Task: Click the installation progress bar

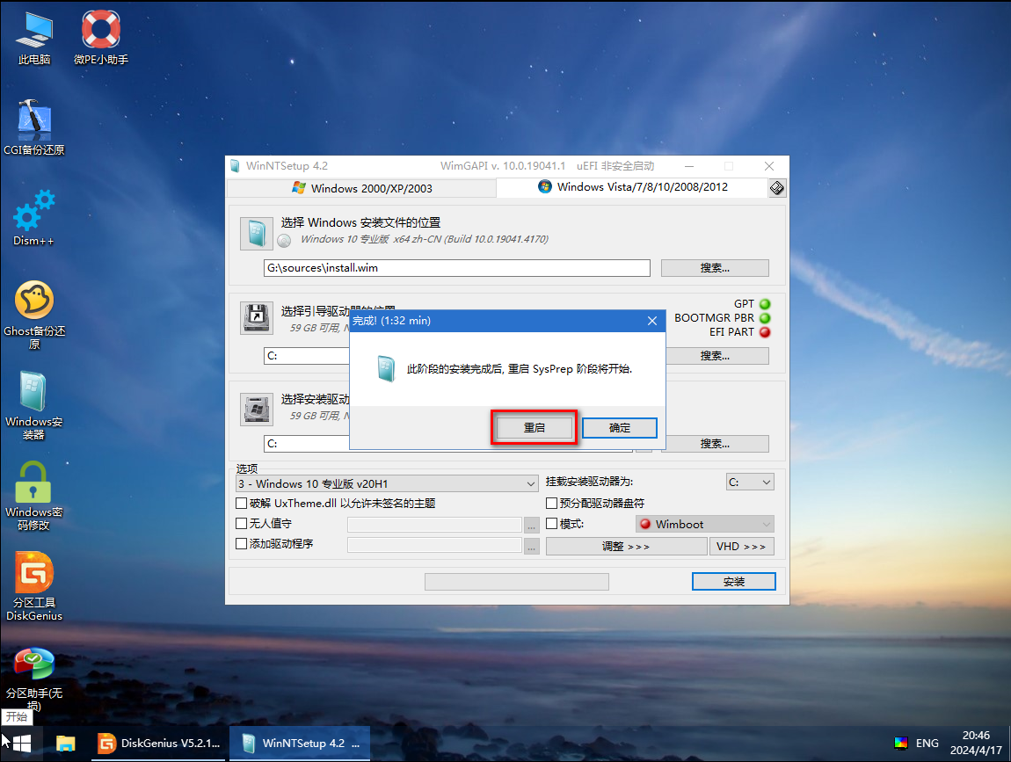Action: (x=516, y=582)
